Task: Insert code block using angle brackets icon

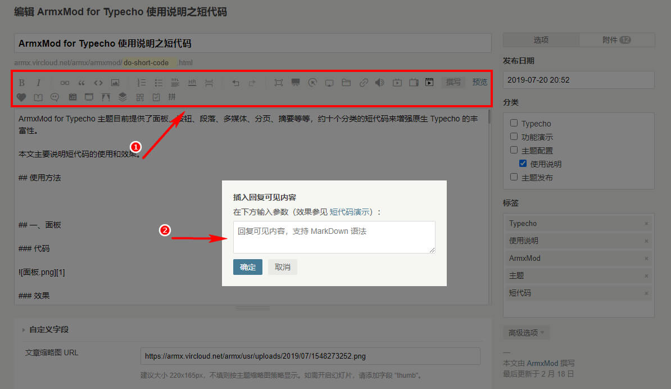Action: [98, 83]
